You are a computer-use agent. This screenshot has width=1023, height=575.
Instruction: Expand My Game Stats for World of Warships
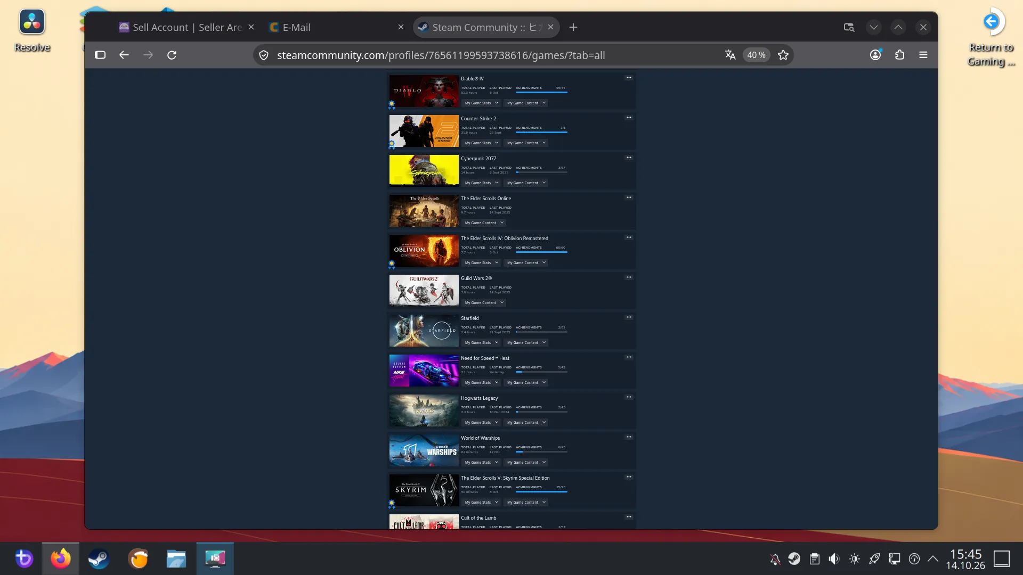point(481,462)
